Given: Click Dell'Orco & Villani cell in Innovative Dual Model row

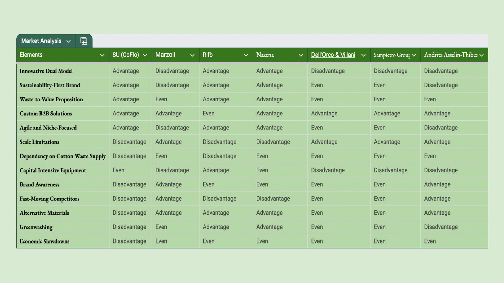Looking at the screenshot, I should [339, 71].
